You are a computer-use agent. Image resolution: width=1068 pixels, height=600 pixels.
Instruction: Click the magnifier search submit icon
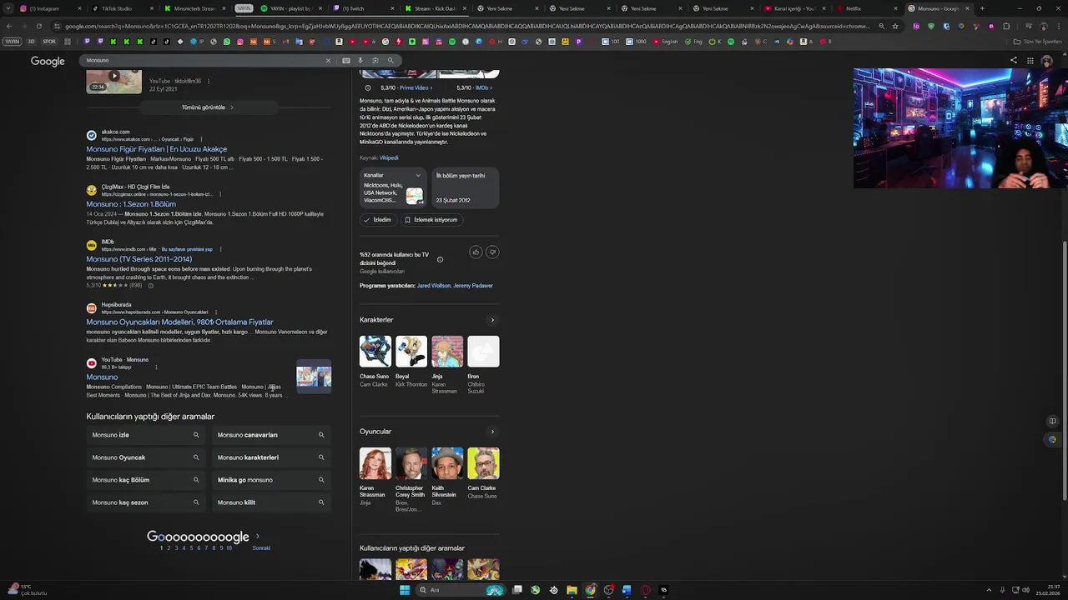390,60
